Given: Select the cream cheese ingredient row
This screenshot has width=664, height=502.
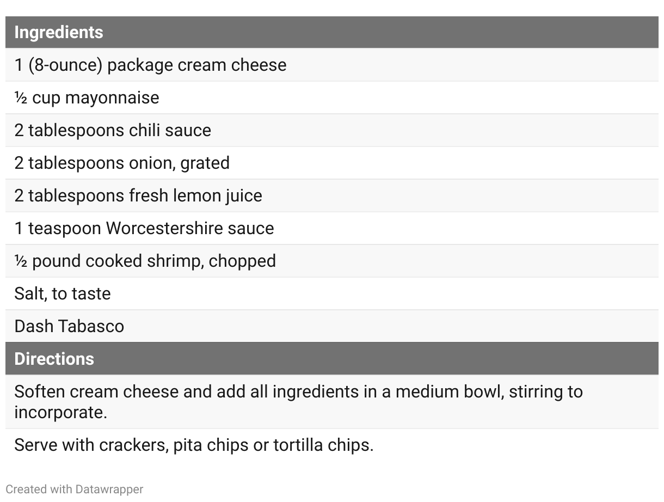Looking at the screenshot, I should tap(150, 65).
